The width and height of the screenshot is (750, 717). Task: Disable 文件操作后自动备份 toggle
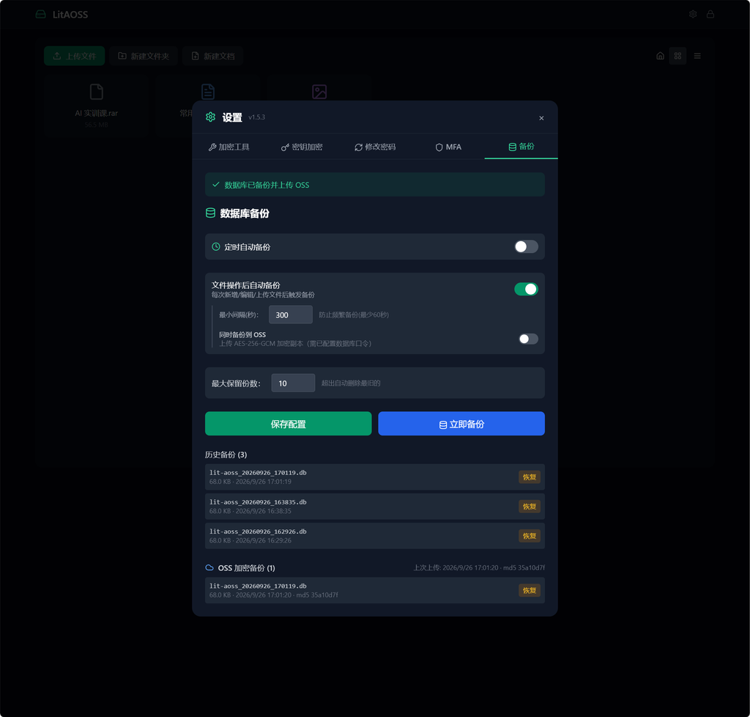(526, 289)
